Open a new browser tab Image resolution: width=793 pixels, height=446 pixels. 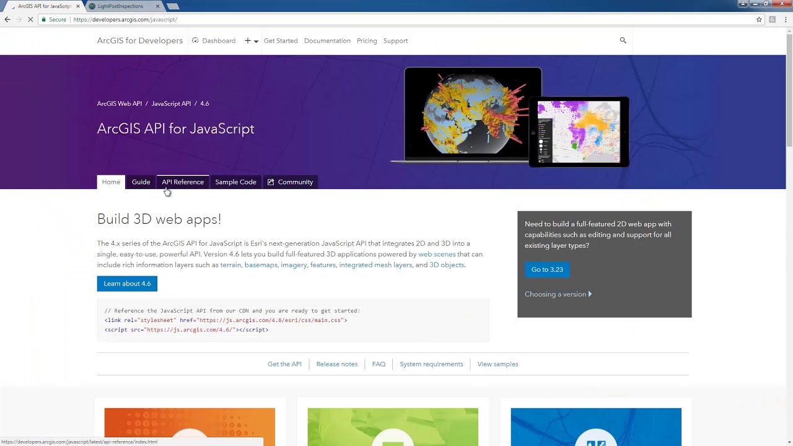(x=173, y=6)
